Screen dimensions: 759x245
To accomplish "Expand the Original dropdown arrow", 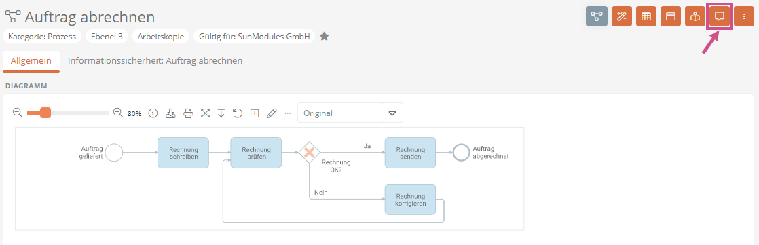I will coord(392,113).
